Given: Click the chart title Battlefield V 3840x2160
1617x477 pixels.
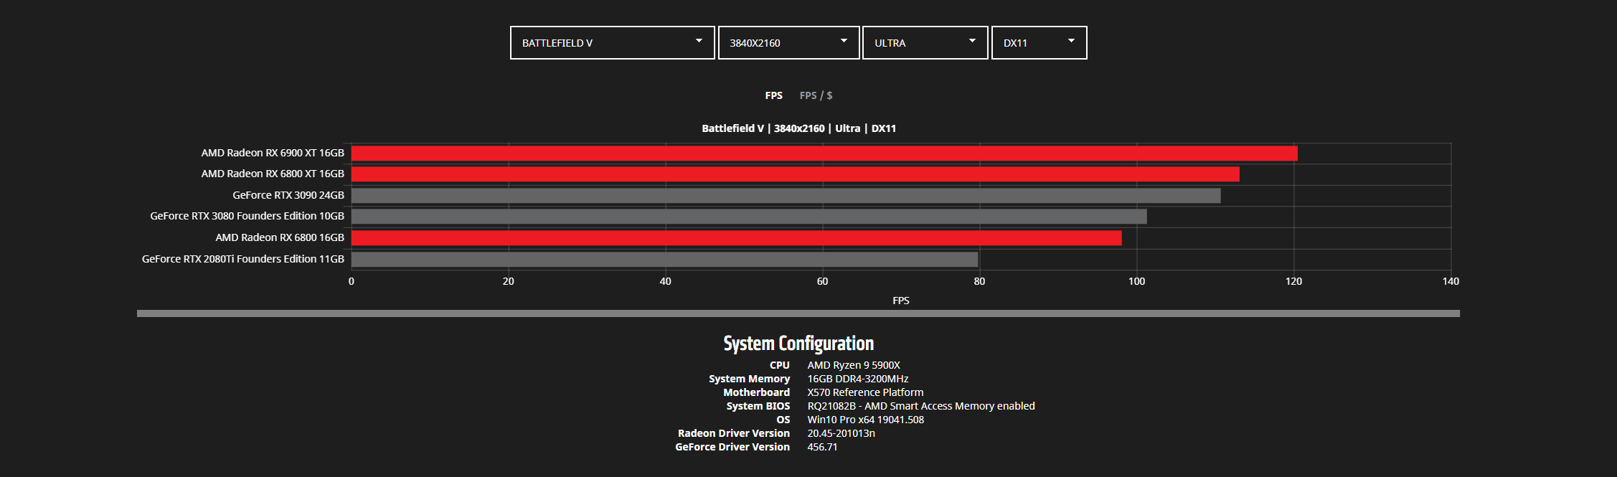Looking at the screenshot, I should click(x=798, y=128).
